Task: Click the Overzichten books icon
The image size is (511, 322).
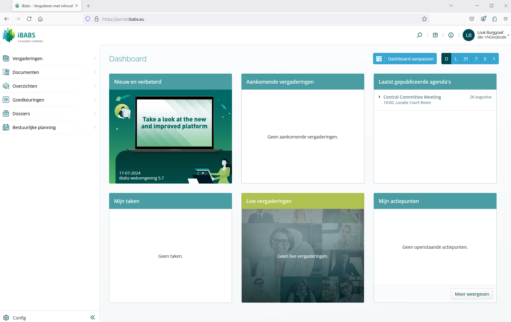Action: coord(6,86)
